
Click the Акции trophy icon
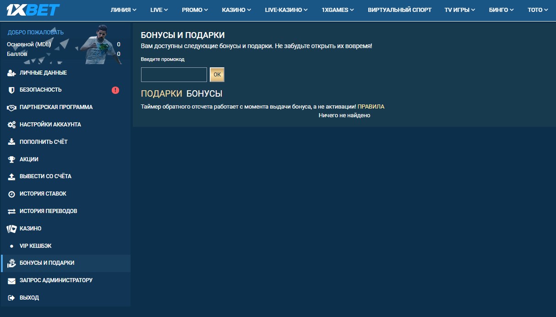pos(11,159)
